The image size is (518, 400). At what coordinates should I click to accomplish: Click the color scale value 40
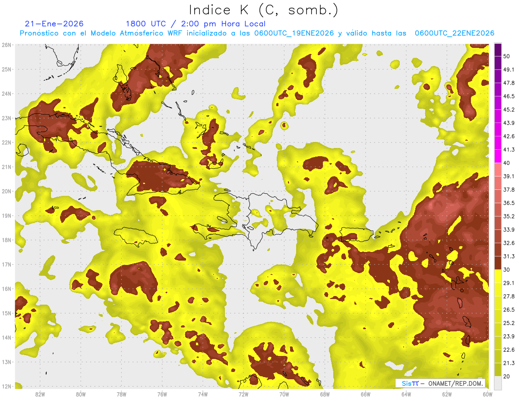(x=507, y=163)
